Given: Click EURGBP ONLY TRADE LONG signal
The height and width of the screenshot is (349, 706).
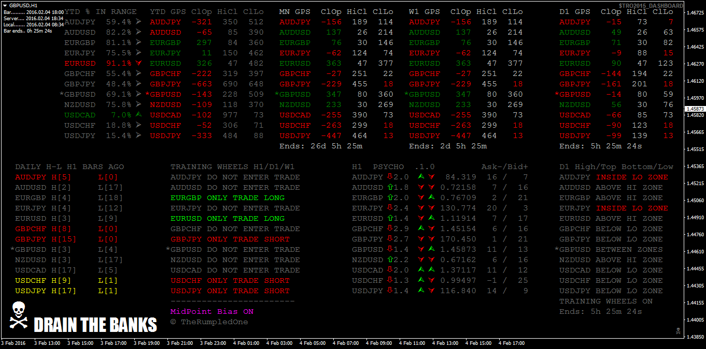Looking at the screenshot, I should [228, 198].
